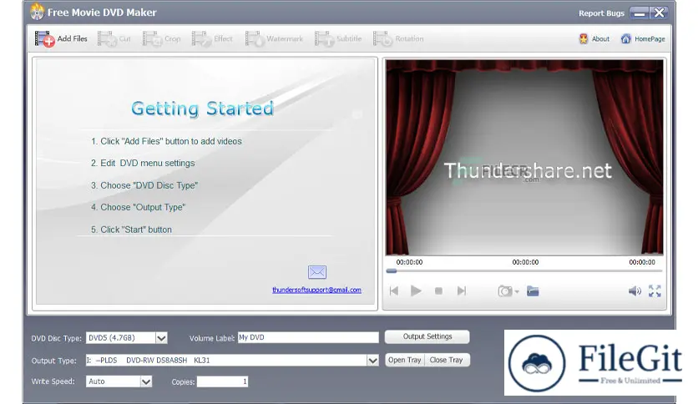Click step 1 "Add Files" instruction text
The height and width of the screenshot is (404, 698).
tap(166, 142)
